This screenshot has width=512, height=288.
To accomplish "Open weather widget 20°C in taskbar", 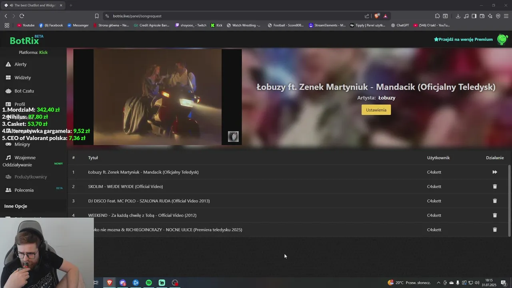I will (409, 283).
